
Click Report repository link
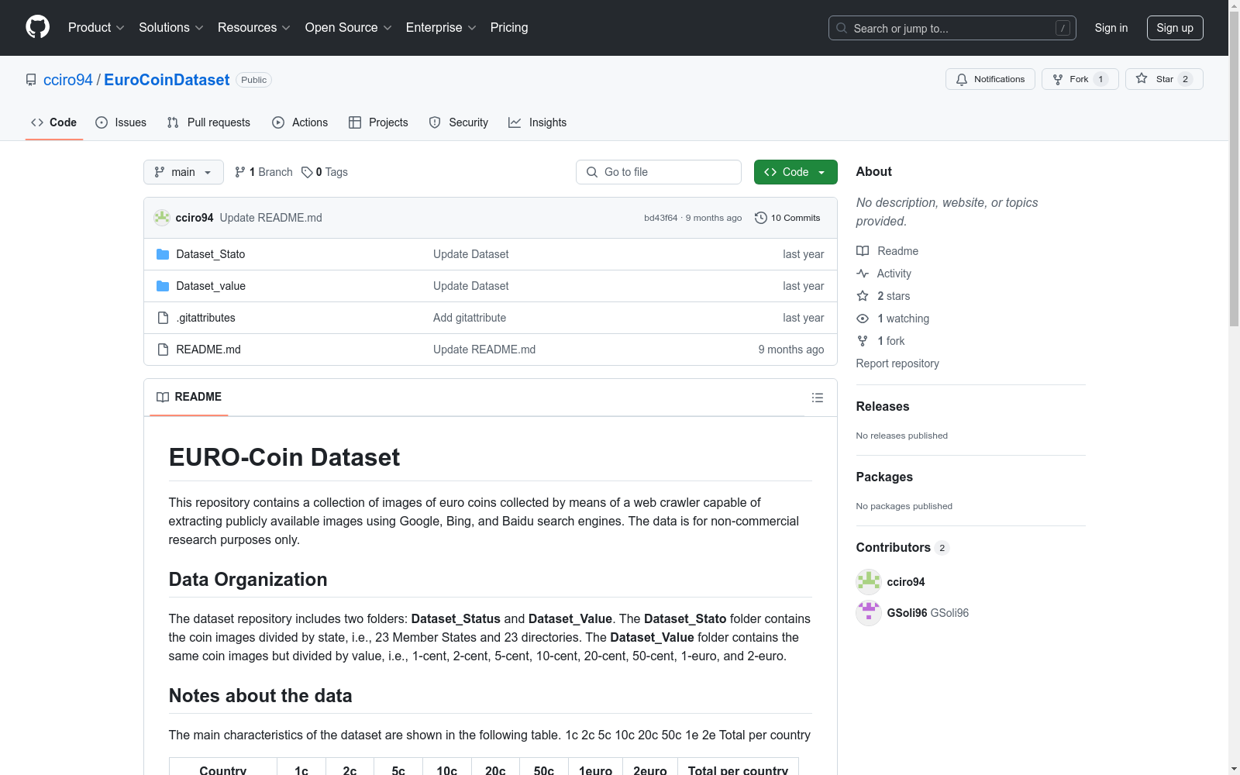897,363
